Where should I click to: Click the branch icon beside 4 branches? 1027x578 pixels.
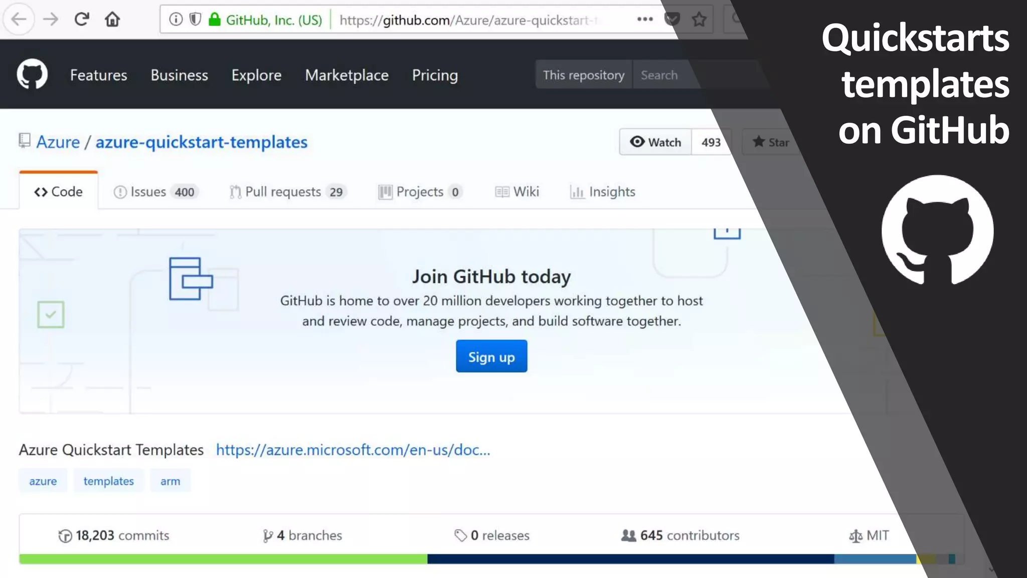point(268,536)
